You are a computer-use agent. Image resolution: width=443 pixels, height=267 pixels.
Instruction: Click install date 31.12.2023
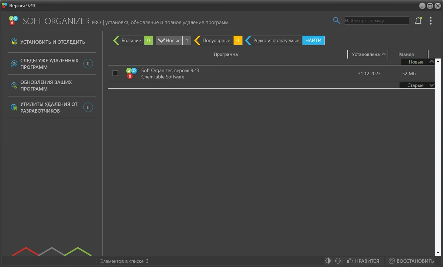click(369, 73)
